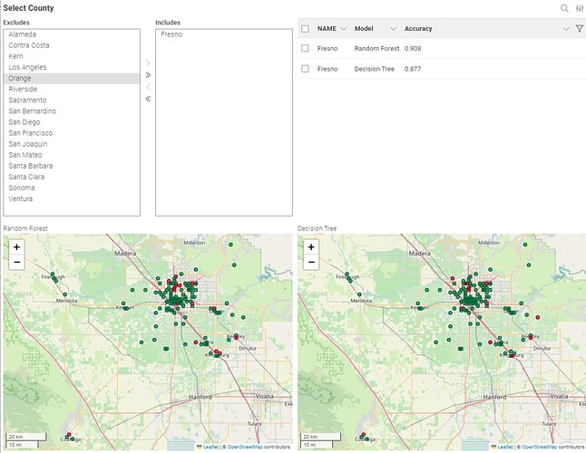Zoom in on Decision Tree map
The width and height of the screenshot is (586, 453).
click(x=311, y=246)
